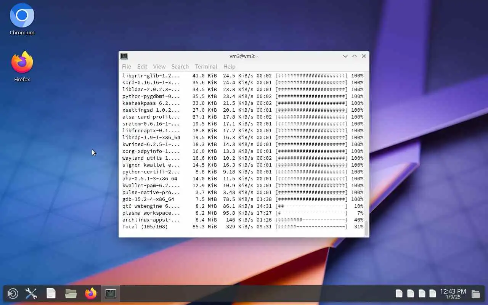Click the 'sord-0.16.16-1-x...' row
The width and height of the screenshot is (488, 305).
pyautogui.click(x=243, y=83)
